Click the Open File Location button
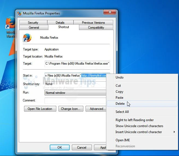The width and height of the screenshot is (179, 156). [40, 109]
